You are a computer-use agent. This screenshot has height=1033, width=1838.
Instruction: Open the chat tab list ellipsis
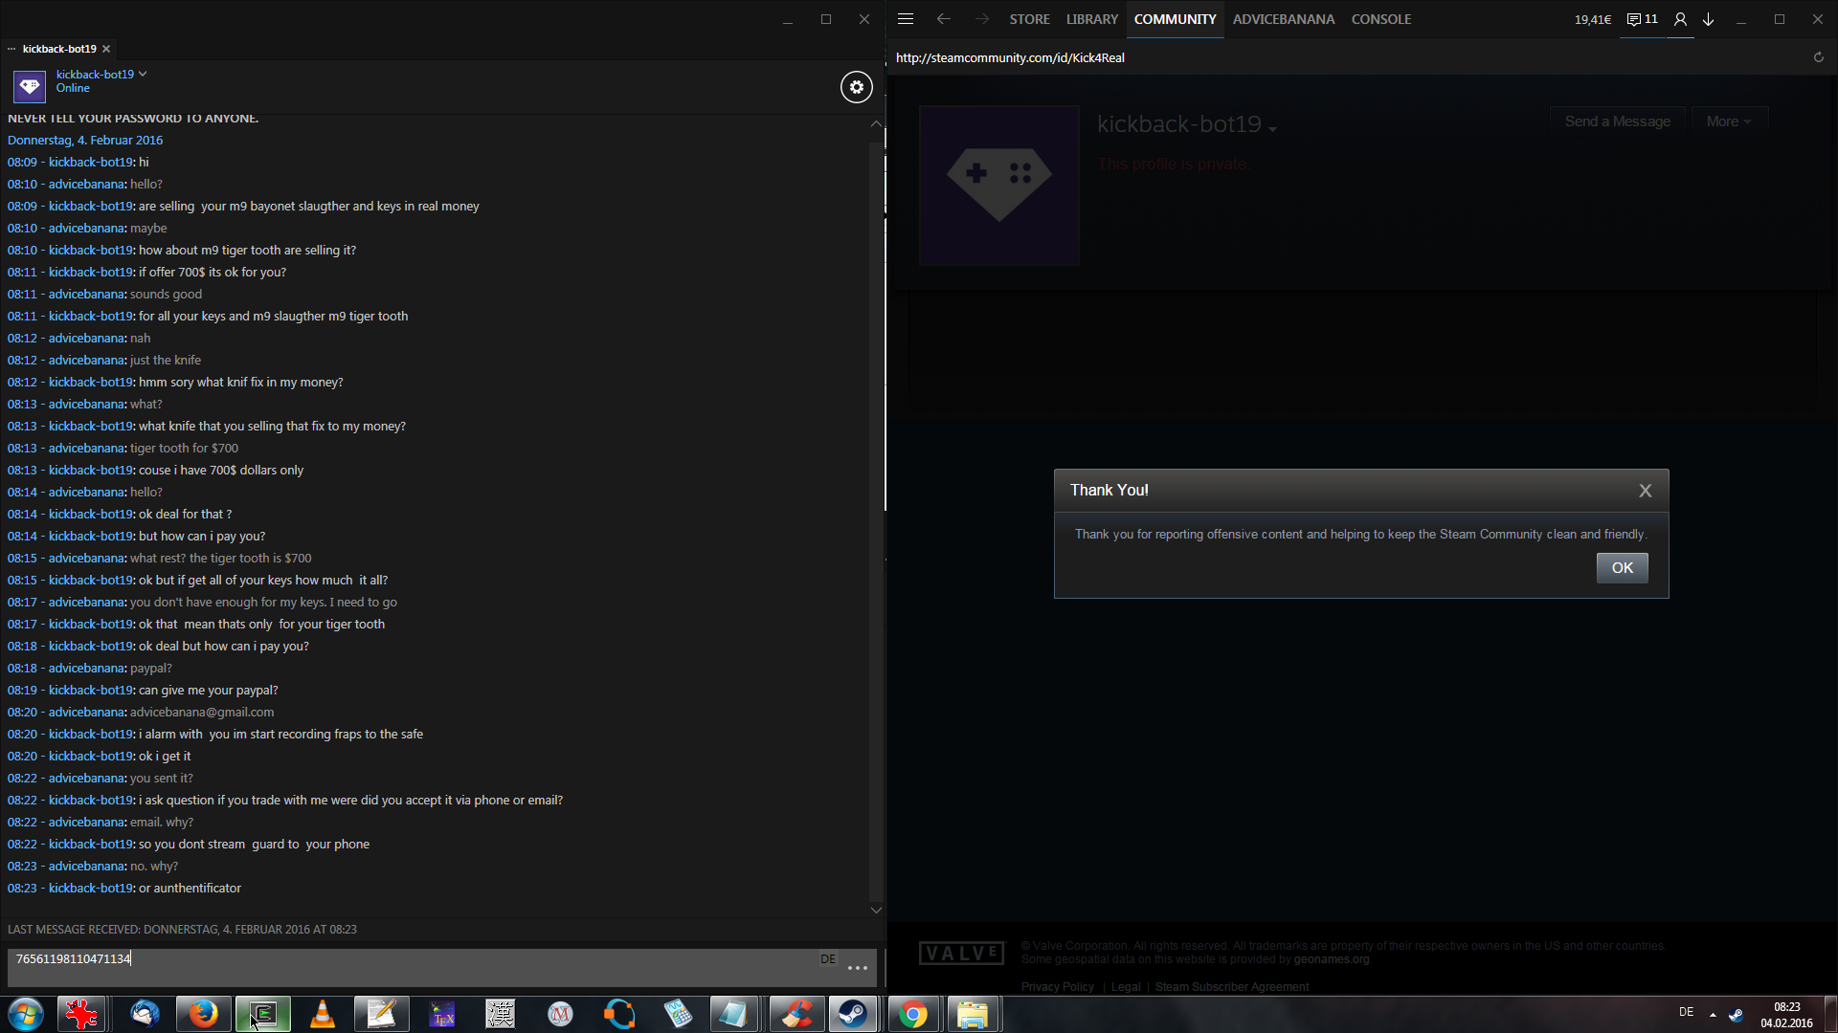pos(11,49)
